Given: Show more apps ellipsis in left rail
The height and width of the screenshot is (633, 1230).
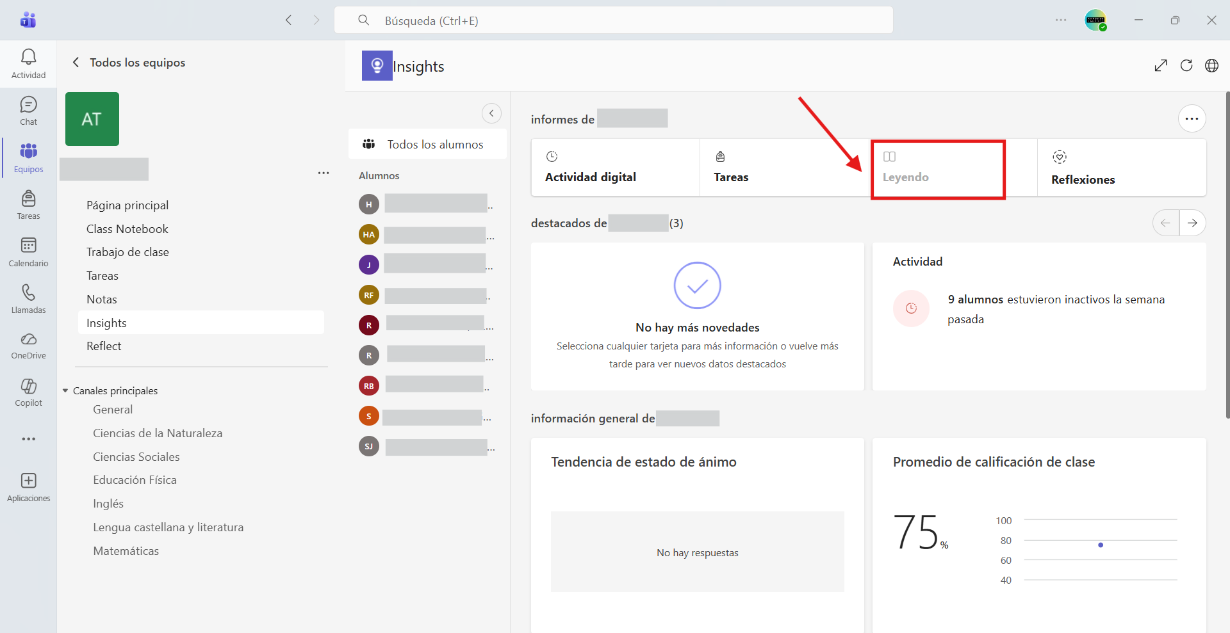Looking at the screenshot, I should (x=28, y=439).
